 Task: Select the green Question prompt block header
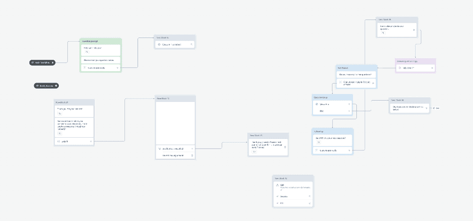(x=101, y=41)
